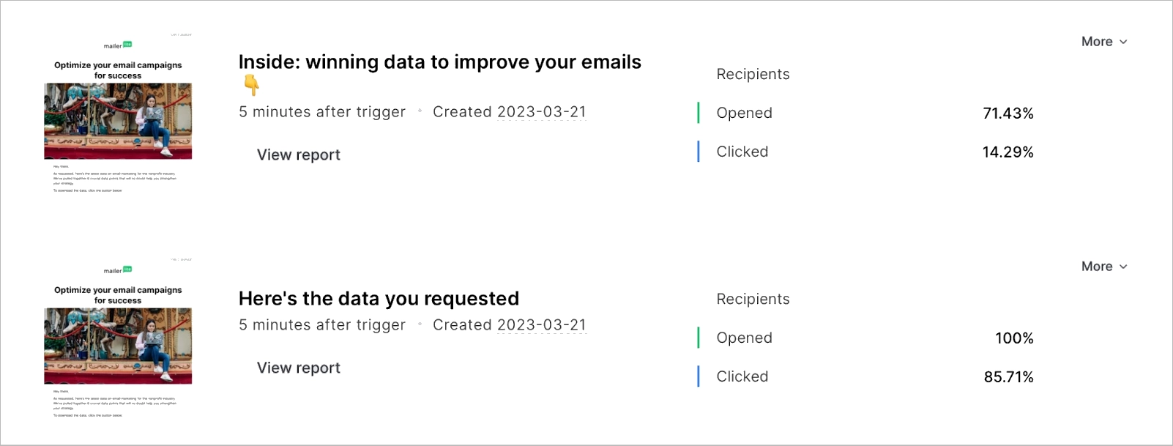Expand the More menu for the first campaign
This screenshot has height=446, width=1173.
pos(1103,42)
